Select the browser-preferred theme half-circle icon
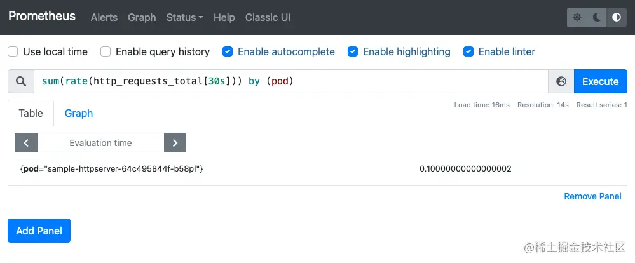 (616, 18)
